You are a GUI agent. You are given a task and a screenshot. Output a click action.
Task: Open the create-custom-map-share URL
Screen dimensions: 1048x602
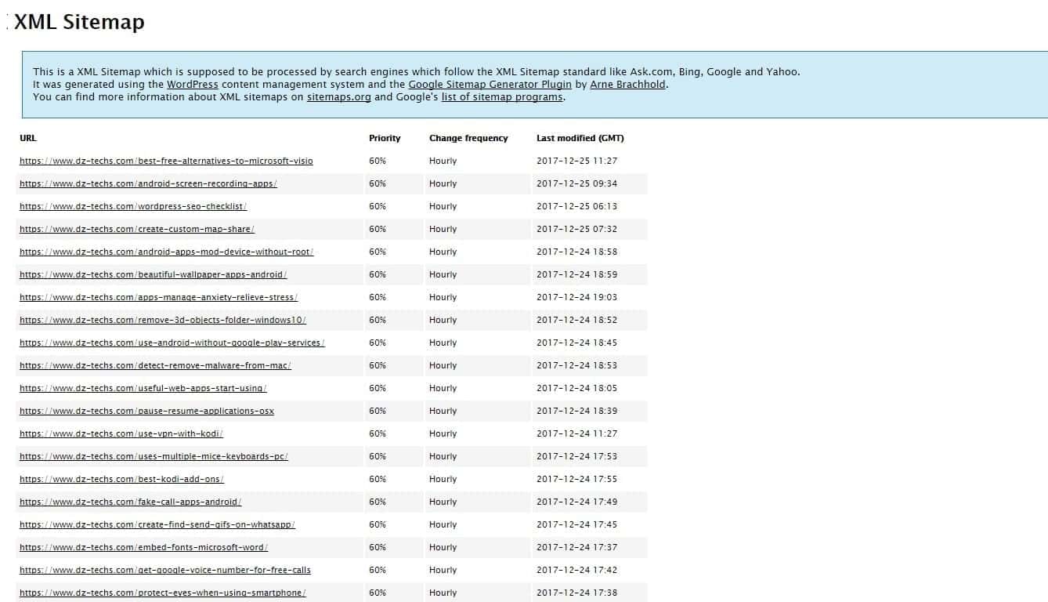pyautogui.click(x=137, y=229)
